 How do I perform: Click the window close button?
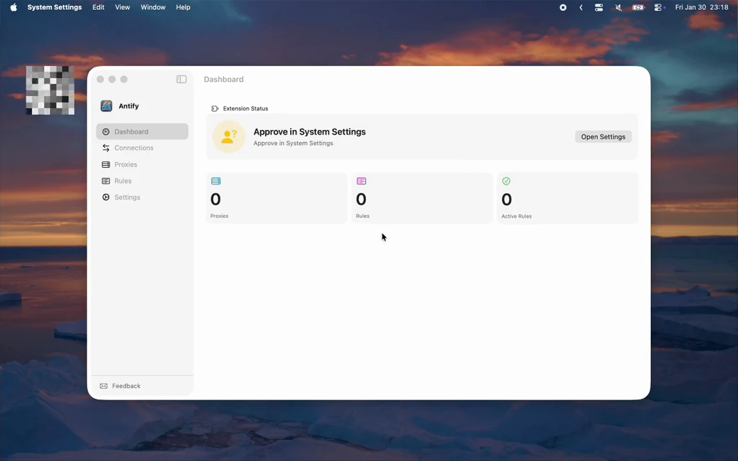[100, 80]
